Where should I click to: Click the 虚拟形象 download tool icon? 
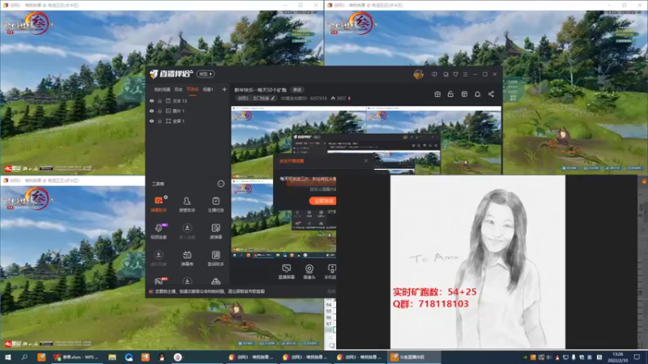(158, 255)
